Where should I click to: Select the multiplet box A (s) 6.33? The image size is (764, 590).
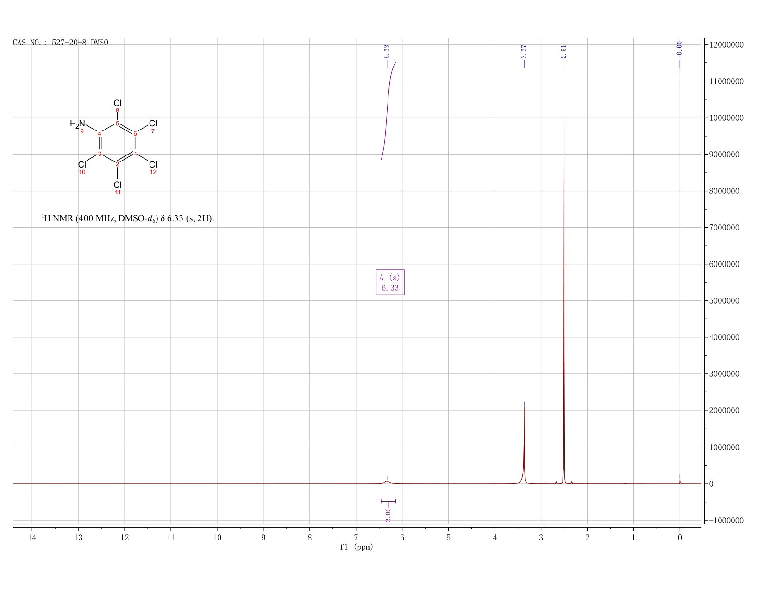click(390, 282)
